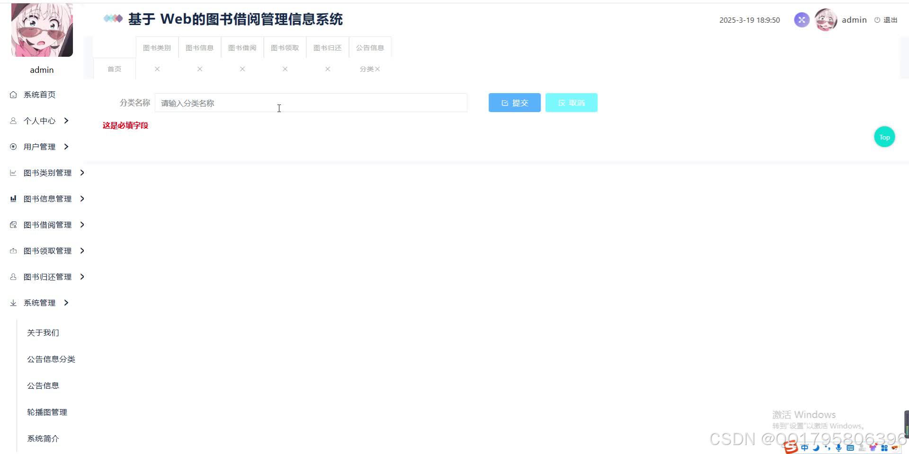Viewport: 909px width, 454px height.
Task: Click the 图书归还管理 person icon
Action: coord(13,277)
